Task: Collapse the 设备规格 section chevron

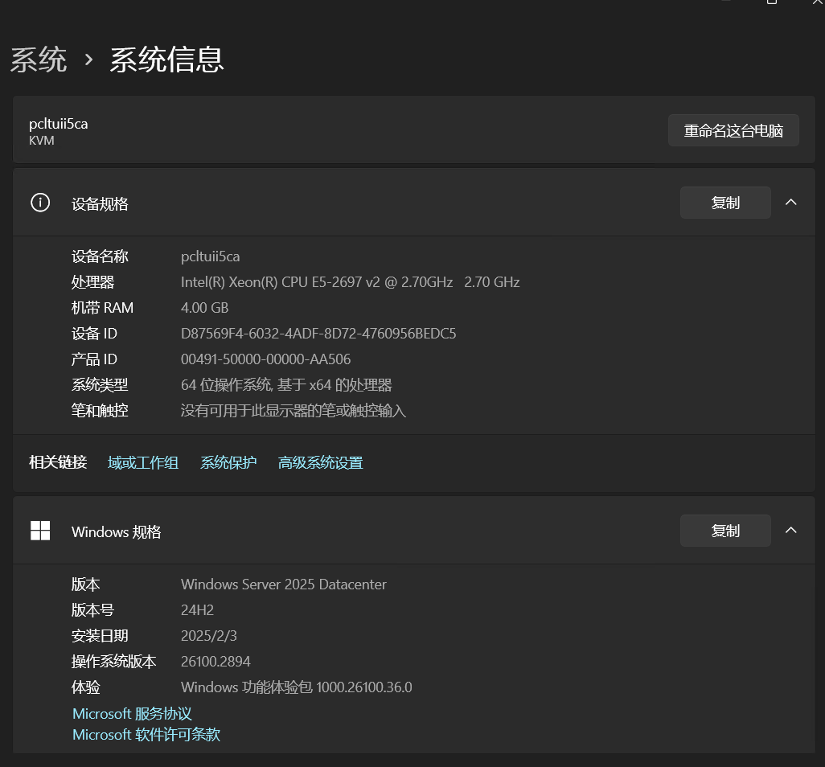Action: [x=790, y=203]
